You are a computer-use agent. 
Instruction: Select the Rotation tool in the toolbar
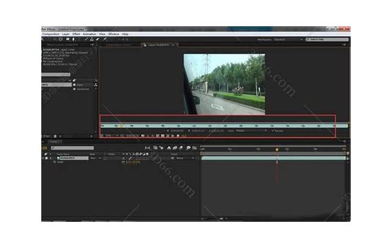click(61, 39)
